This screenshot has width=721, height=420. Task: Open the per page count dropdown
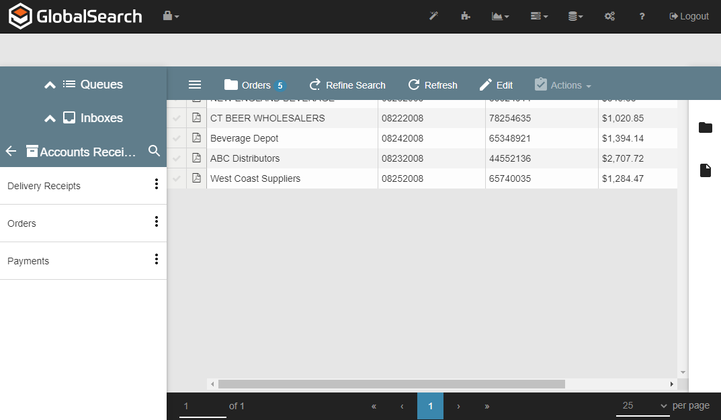pos(644,405)
